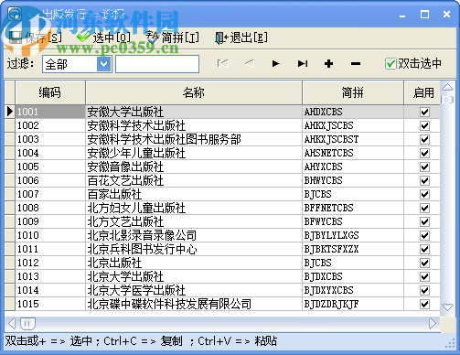
Task: Sort by the 简拼 column header
Action: (353, 92)
